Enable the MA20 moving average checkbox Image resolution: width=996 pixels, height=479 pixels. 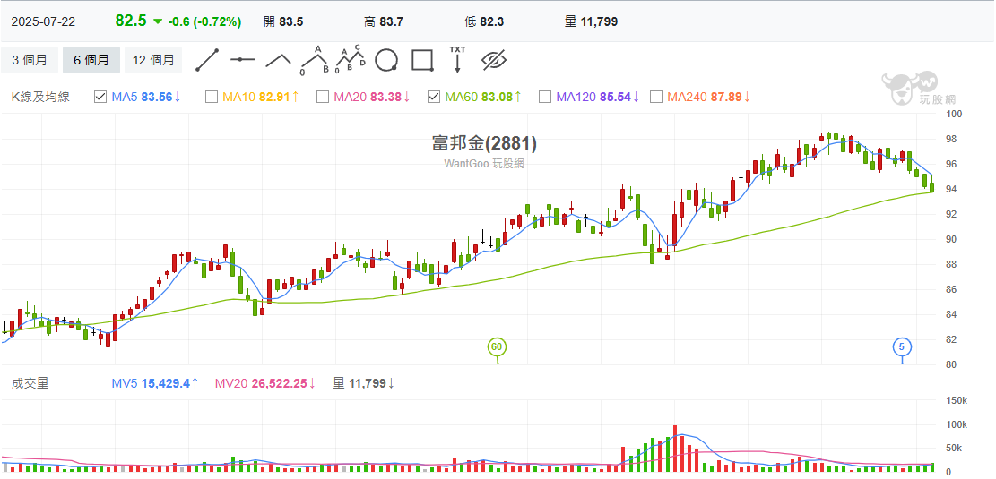(x=323, y=97)
